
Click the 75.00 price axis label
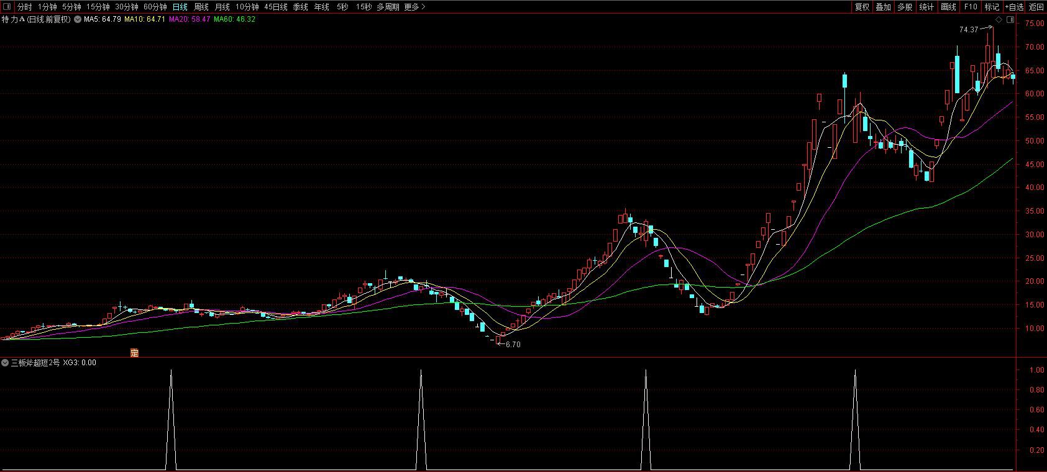(1035, 24)
